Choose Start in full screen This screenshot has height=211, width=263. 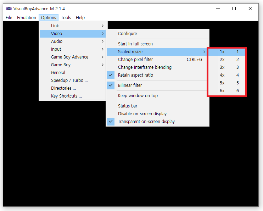pyautogui.click(x=157, y=44)
